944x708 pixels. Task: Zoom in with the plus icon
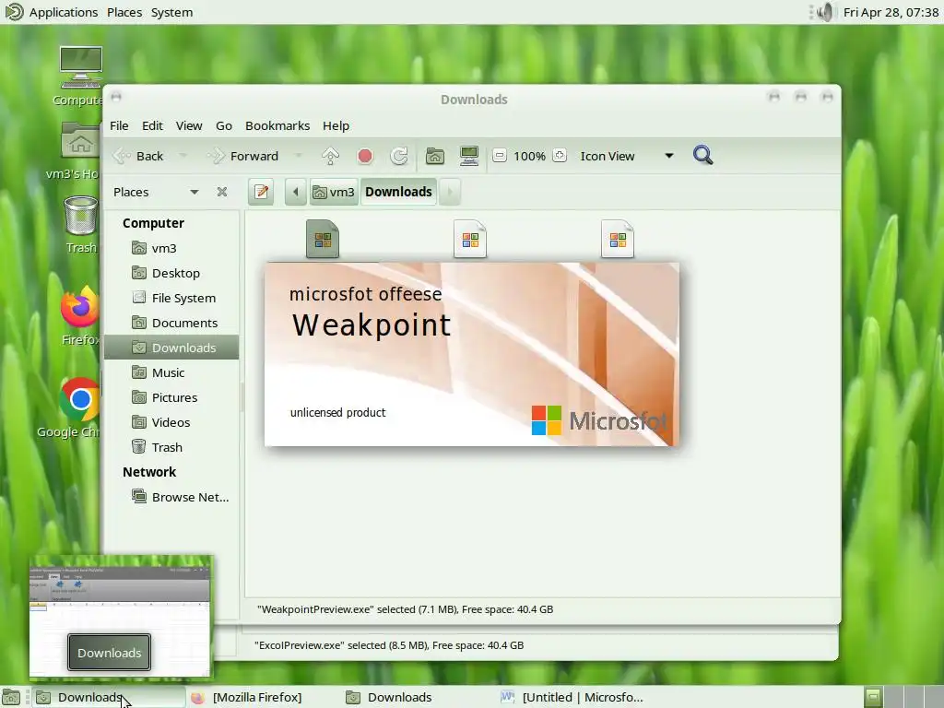tap(560, 156)
